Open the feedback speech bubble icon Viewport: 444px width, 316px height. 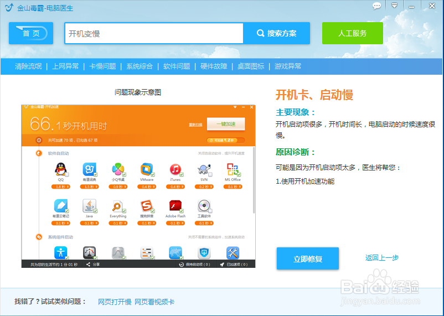click(376, 6)
